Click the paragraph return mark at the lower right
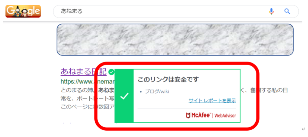 (x=304, y=129)
